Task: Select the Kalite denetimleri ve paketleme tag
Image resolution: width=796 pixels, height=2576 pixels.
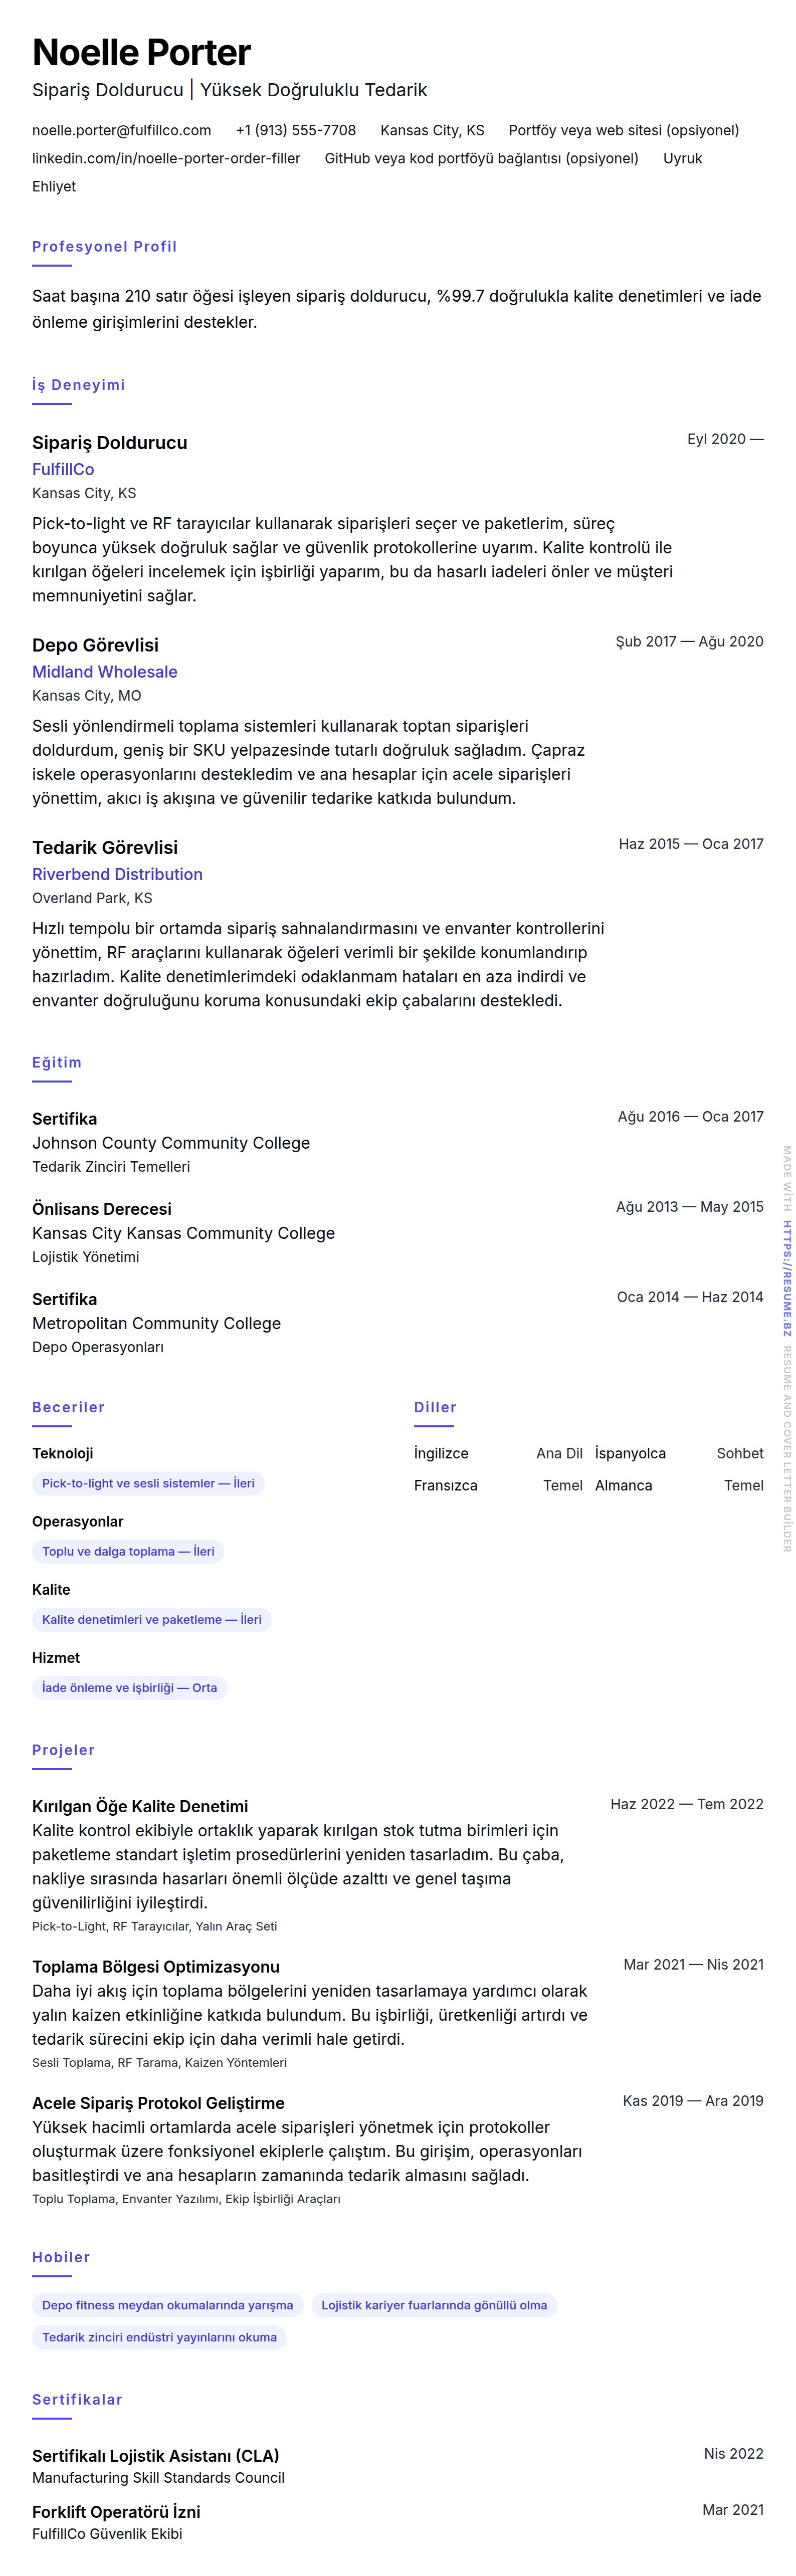Action: coord(151,1619)
